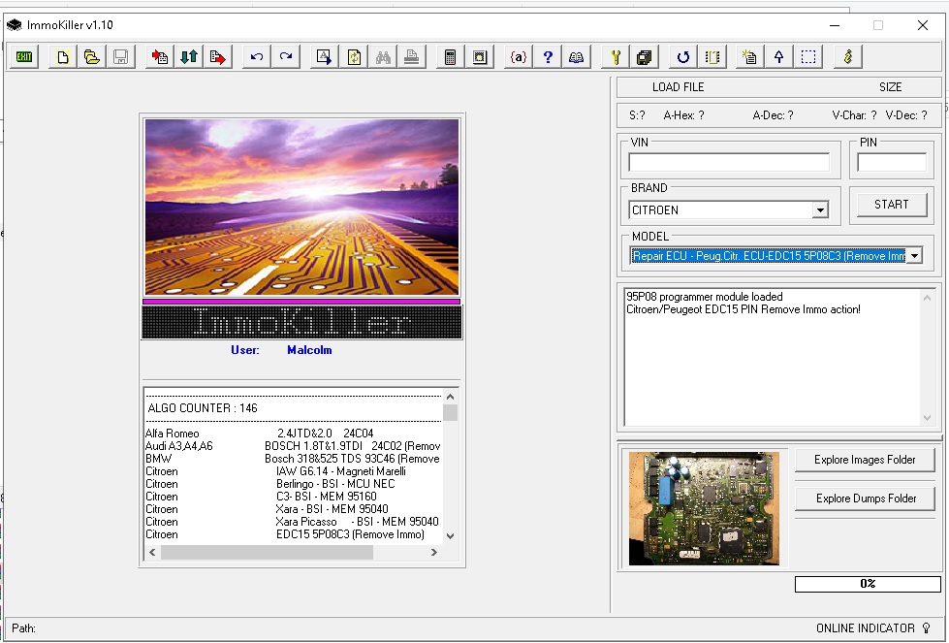Open the Explore Images Folder button
Viewport: 949px width, 643px height.
click(x=865, y=460)
